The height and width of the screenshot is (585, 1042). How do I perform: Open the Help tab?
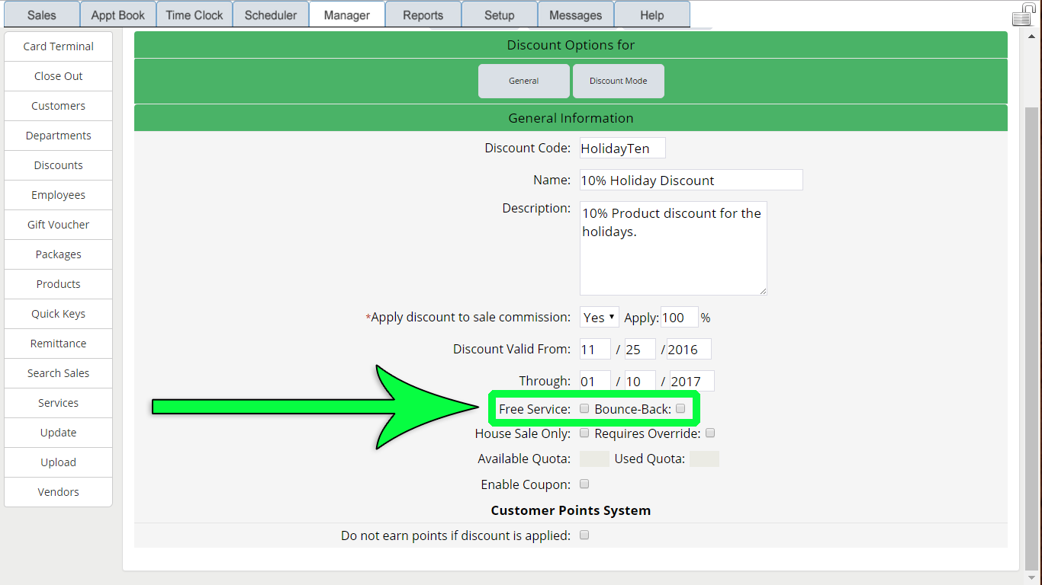click(x=652, y=15)
